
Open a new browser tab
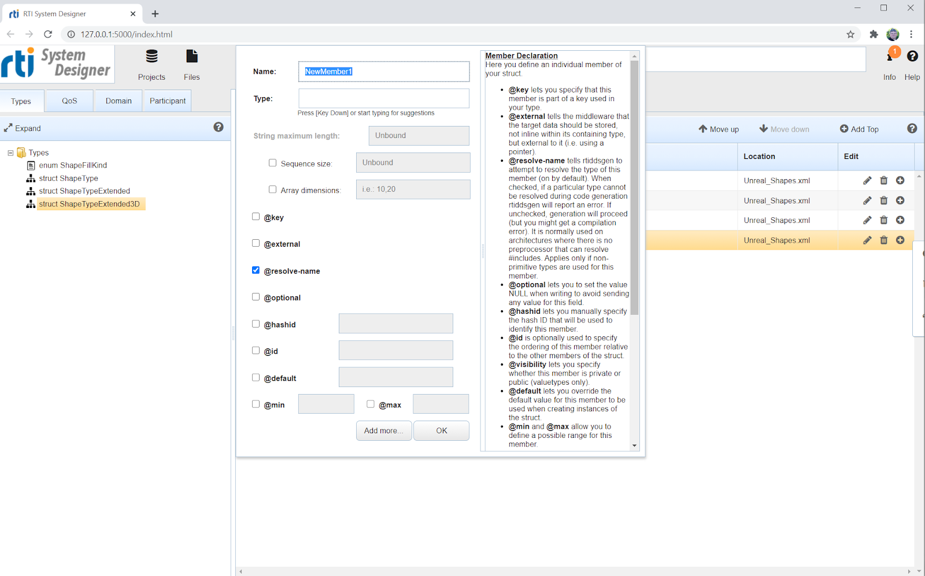tap(155, 14)
